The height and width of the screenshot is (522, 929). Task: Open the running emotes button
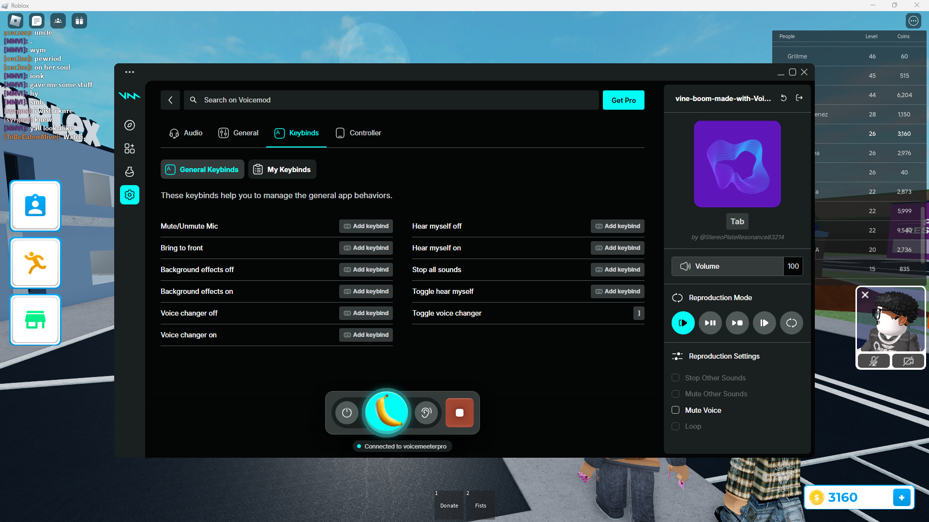click(35, 263)
